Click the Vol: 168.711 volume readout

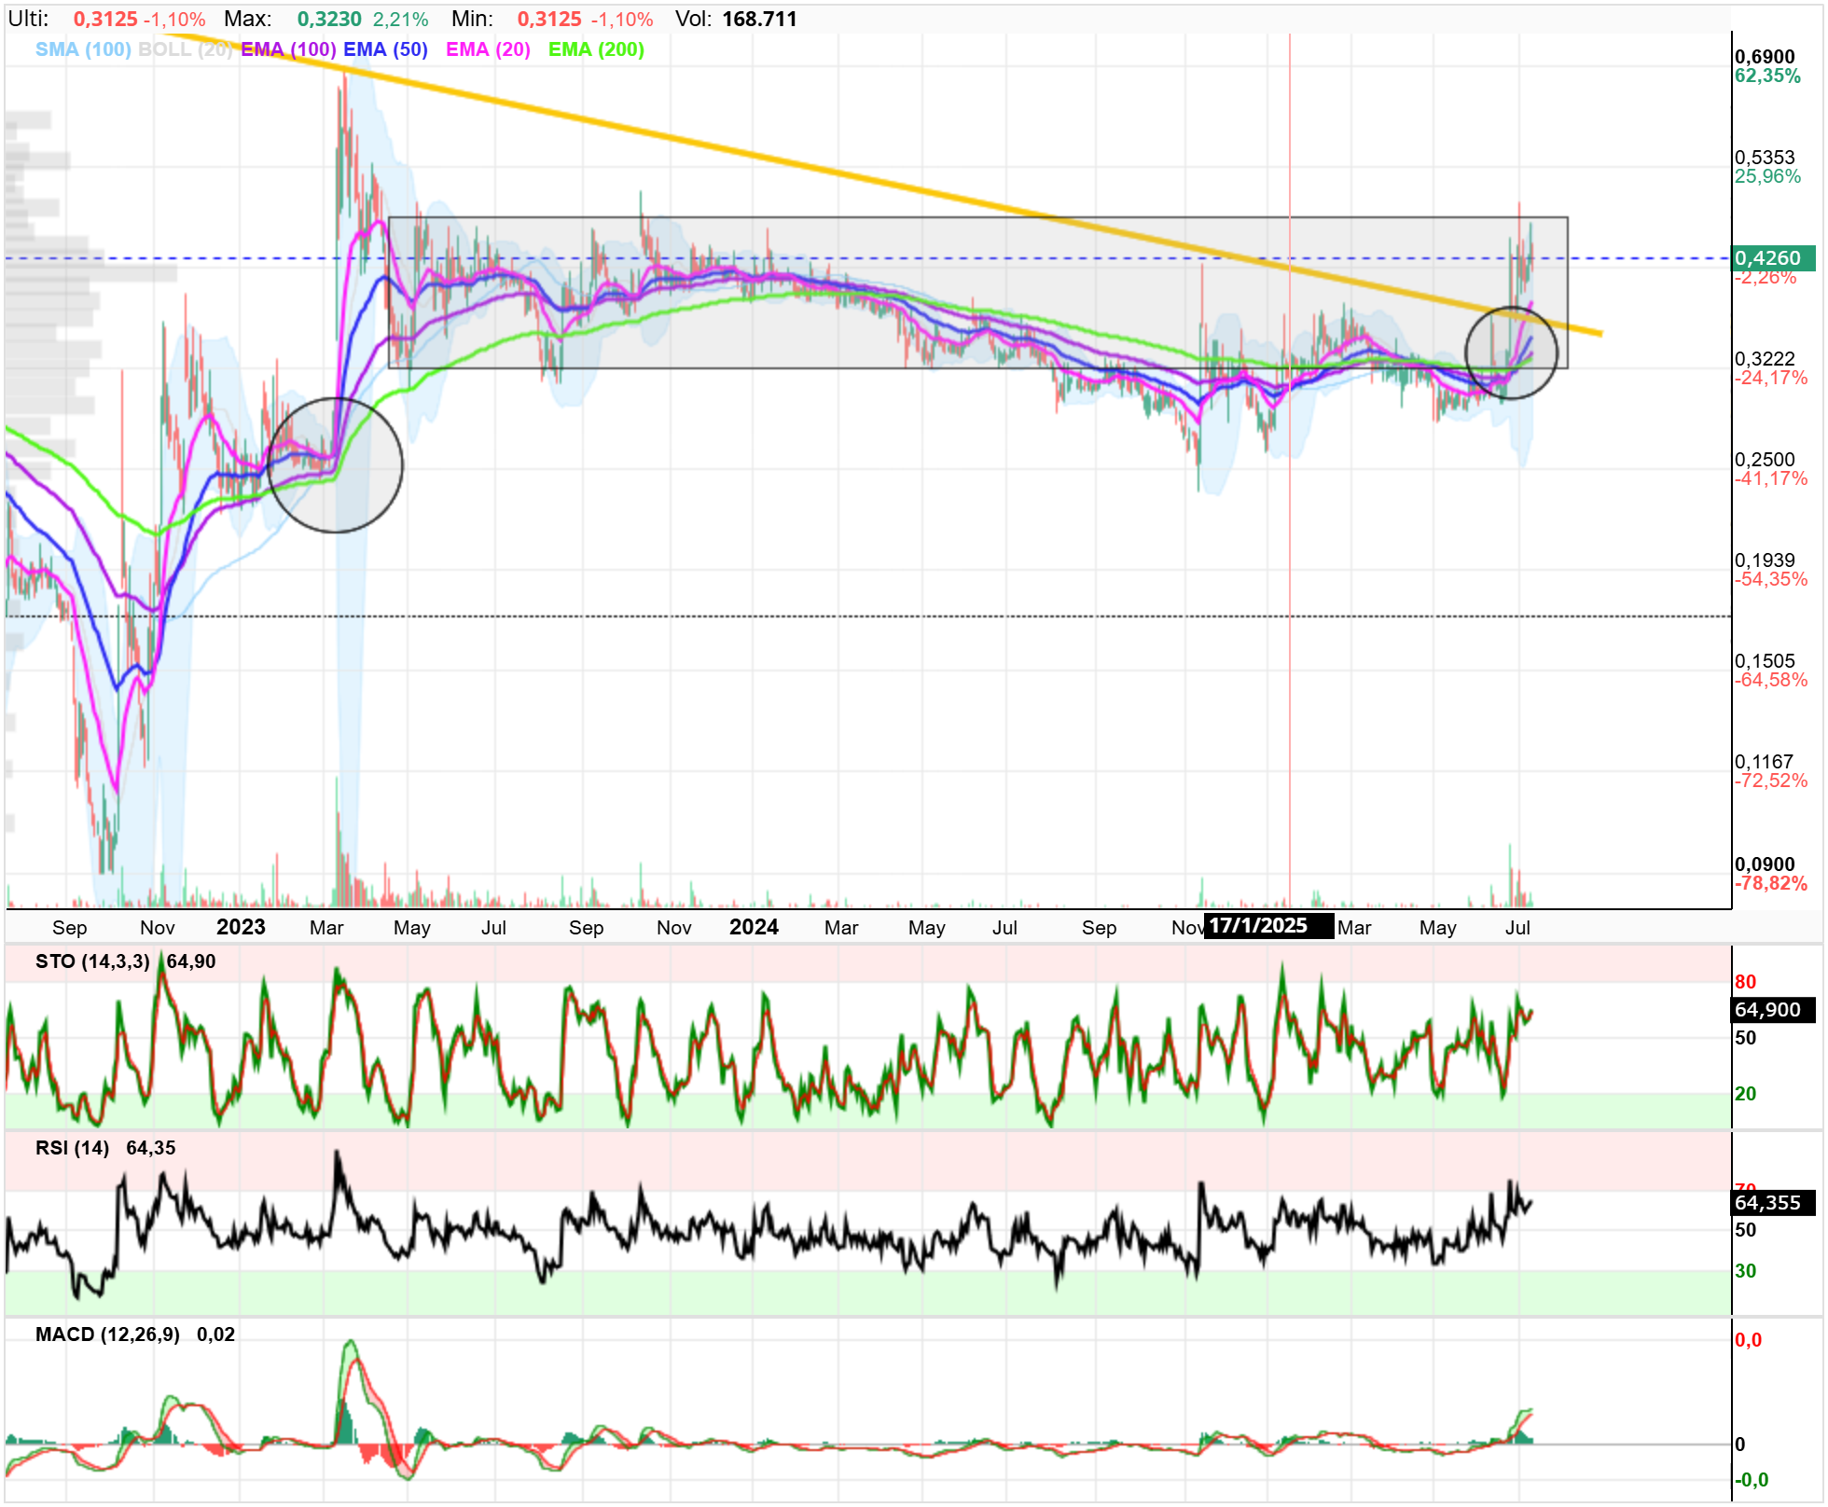[736, 19]
